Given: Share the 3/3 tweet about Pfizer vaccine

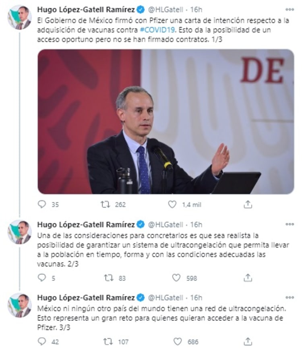Looking at the screenshot, I should 248,341.
